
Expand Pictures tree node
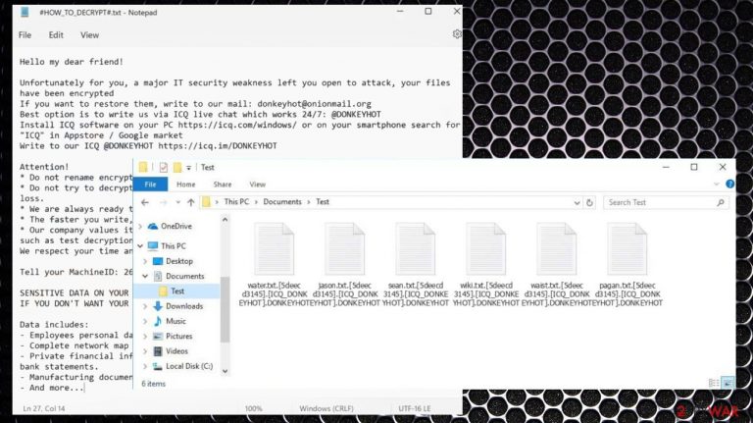145,336
